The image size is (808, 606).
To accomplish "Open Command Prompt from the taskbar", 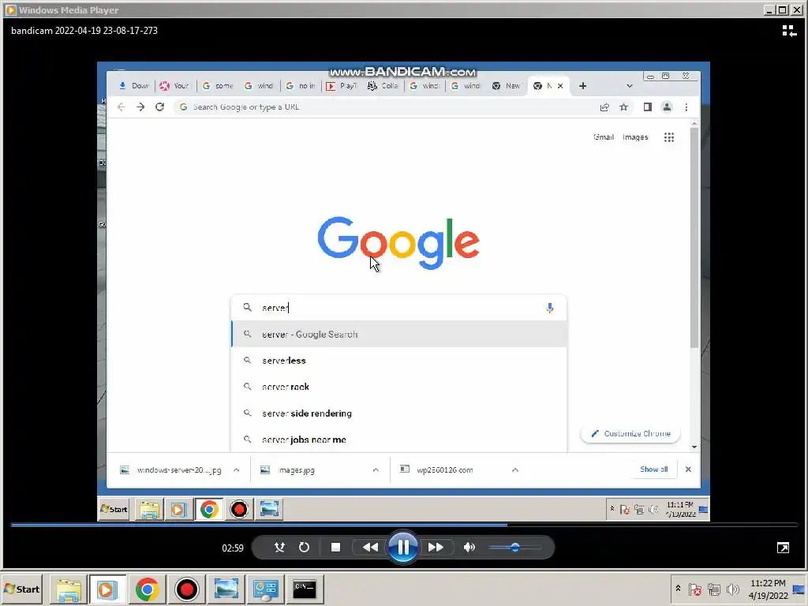I will [x=305, y=589].
